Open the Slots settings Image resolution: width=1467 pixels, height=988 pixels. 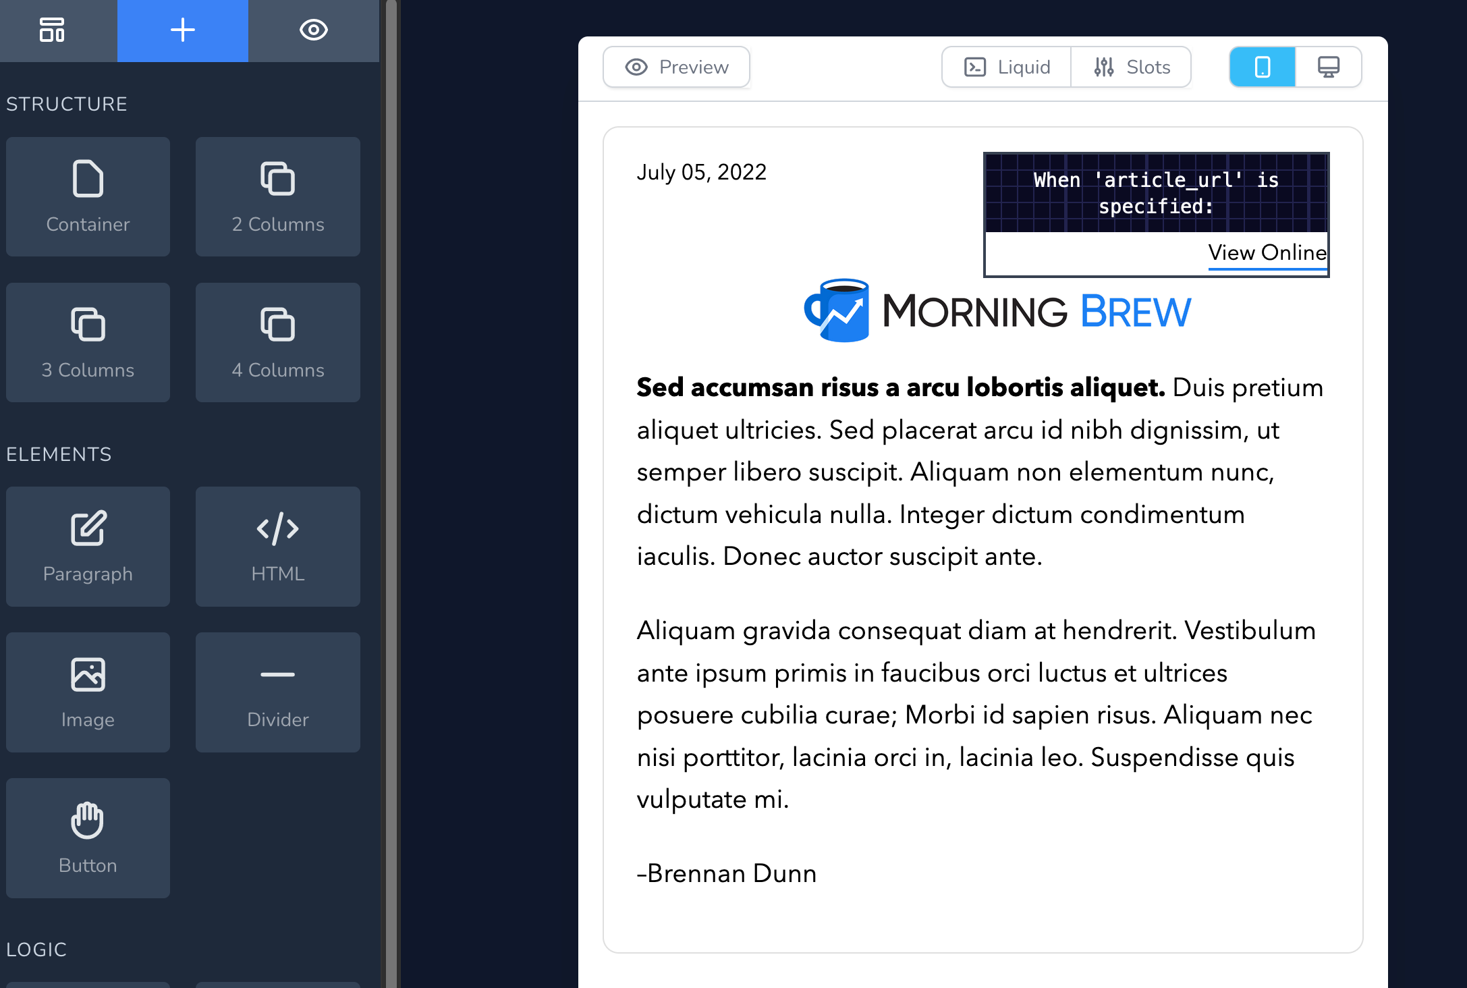point(1132,67)
